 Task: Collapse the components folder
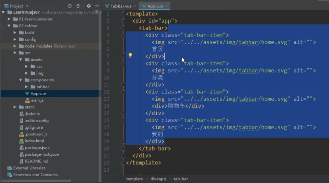(x=20, y=80)
